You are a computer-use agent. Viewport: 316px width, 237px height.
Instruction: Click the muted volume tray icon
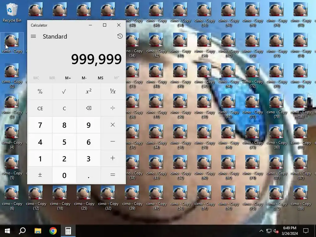tap(276, 231)
